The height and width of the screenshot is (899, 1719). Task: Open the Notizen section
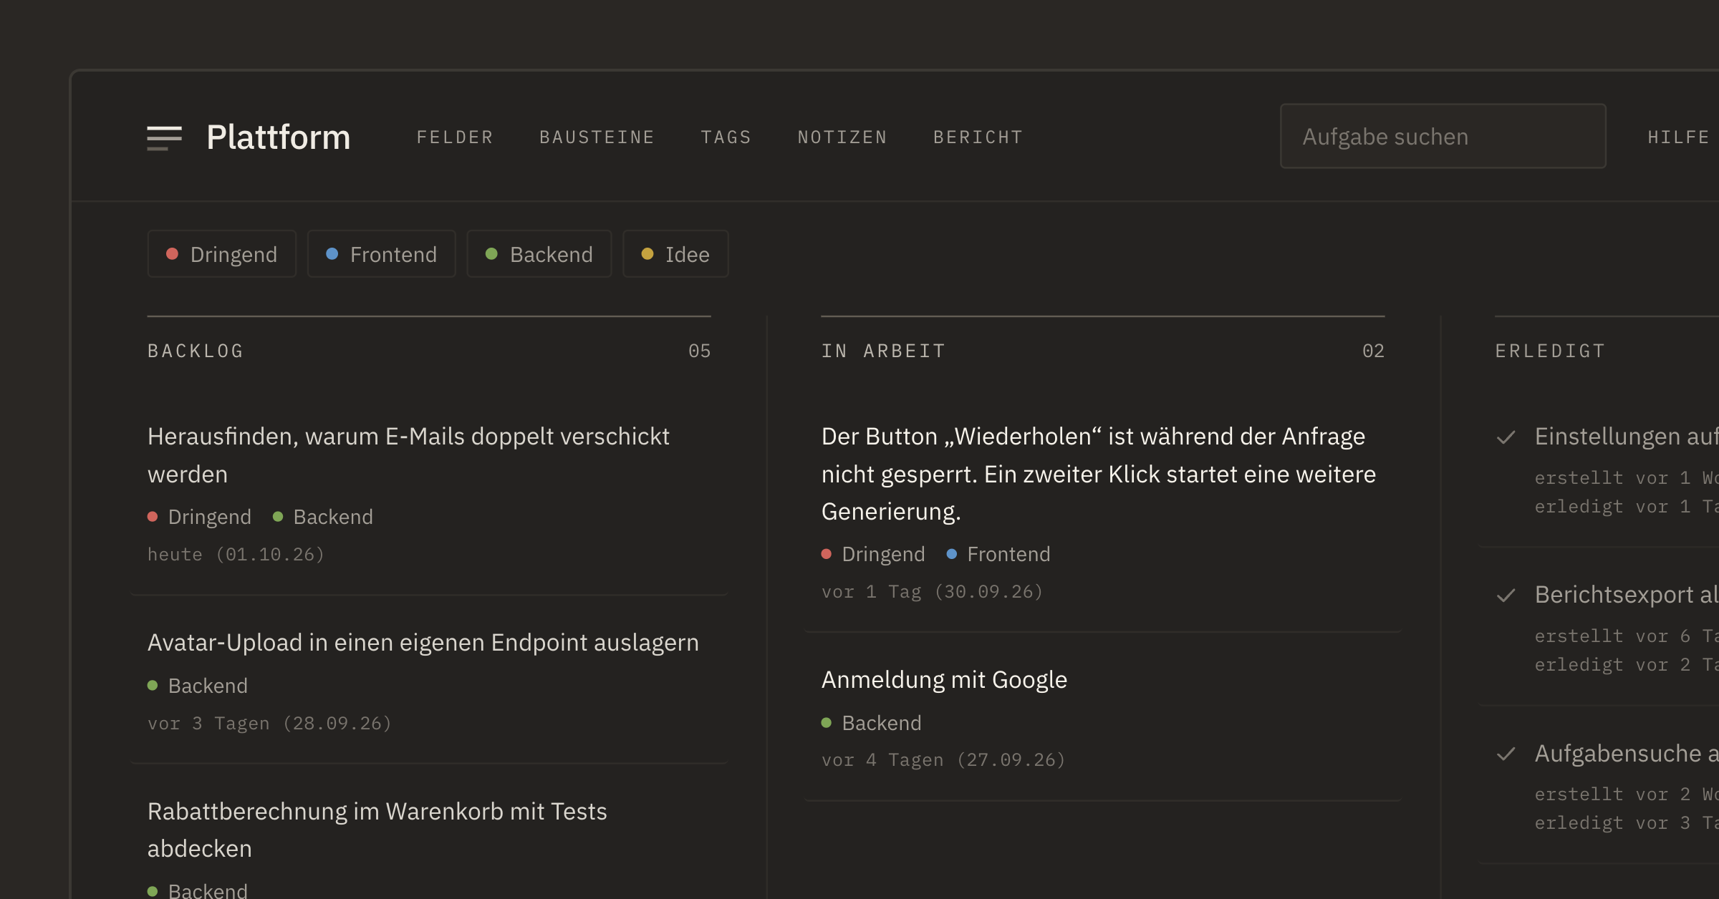click(x=842, y=137)
